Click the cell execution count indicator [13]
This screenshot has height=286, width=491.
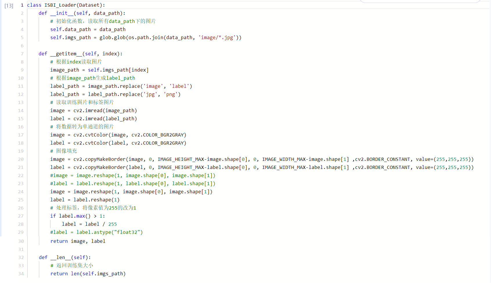(x=9, y=5)
